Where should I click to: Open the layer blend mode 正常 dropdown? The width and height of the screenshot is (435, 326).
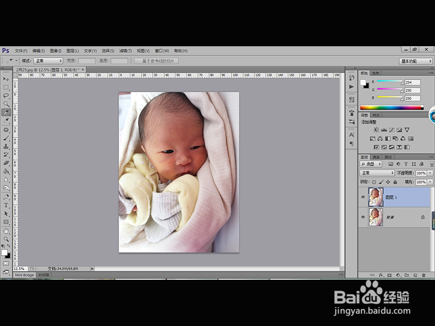pos(377,173)
